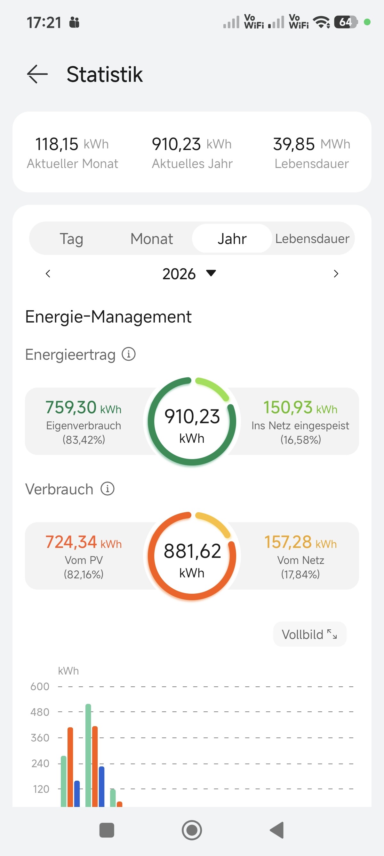Tap the Eigenverbrauch 759,30 kWh card
Screen dimensions: 384x856
pos(84,421)
